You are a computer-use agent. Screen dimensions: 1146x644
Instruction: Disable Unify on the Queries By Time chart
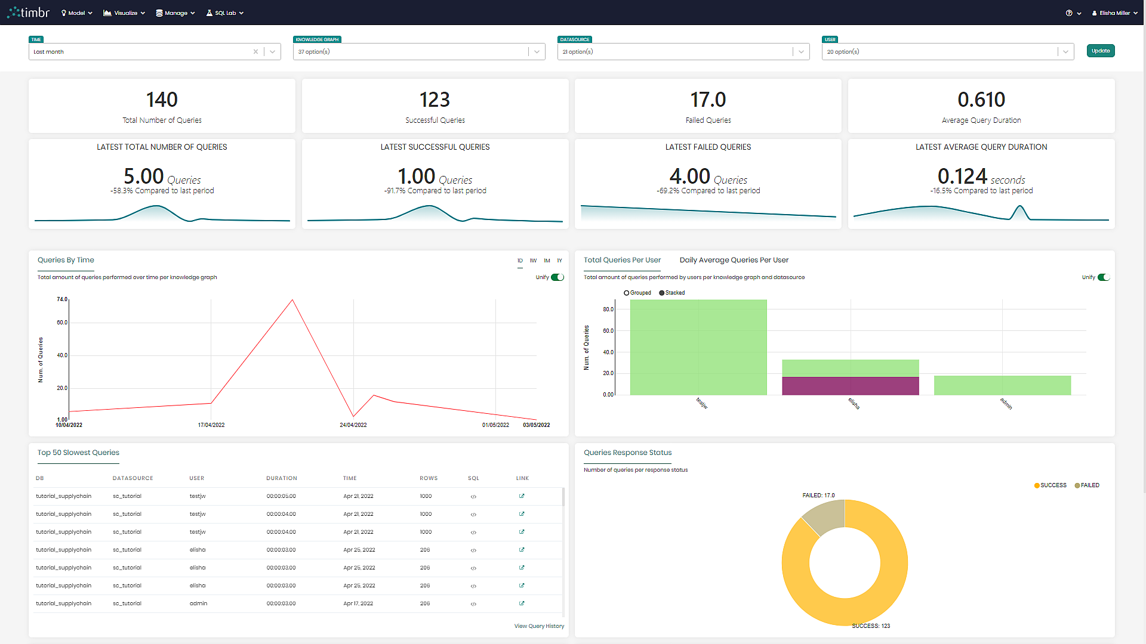coord(558,277)
